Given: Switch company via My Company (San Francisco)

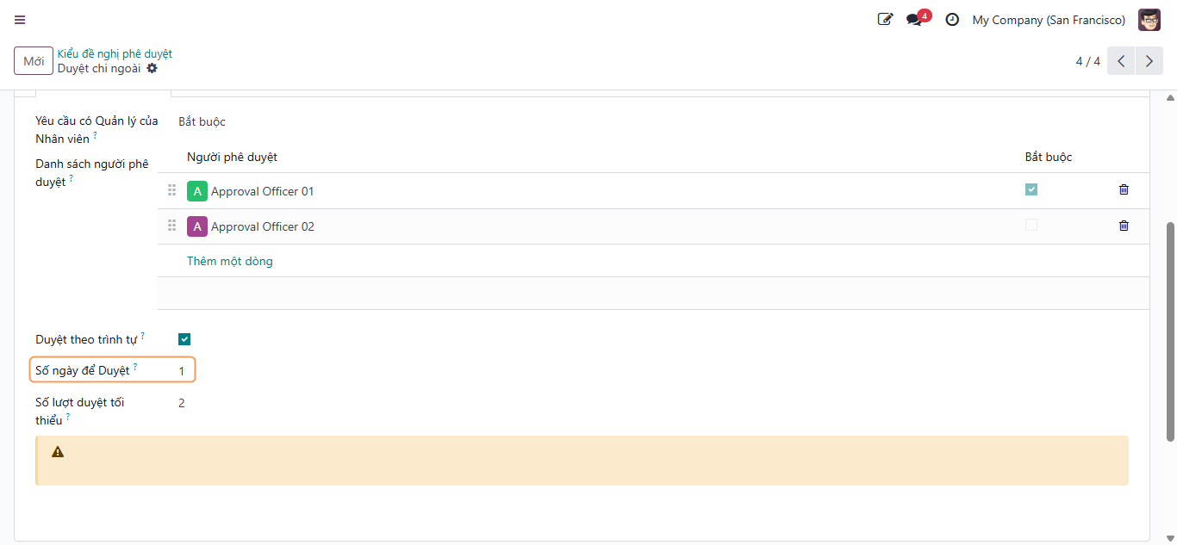Looking at the screenshot, I should tap(1049, 20).
